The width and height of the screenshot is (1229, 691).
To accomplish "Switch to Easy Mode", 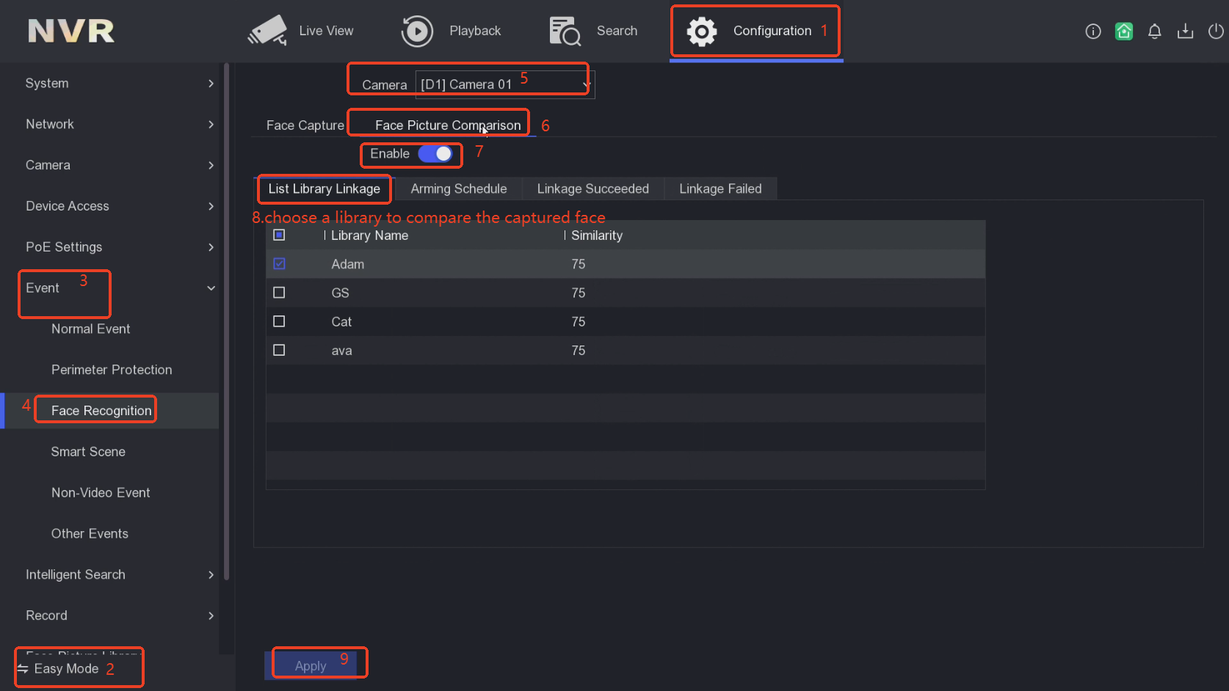I will 66,668.
